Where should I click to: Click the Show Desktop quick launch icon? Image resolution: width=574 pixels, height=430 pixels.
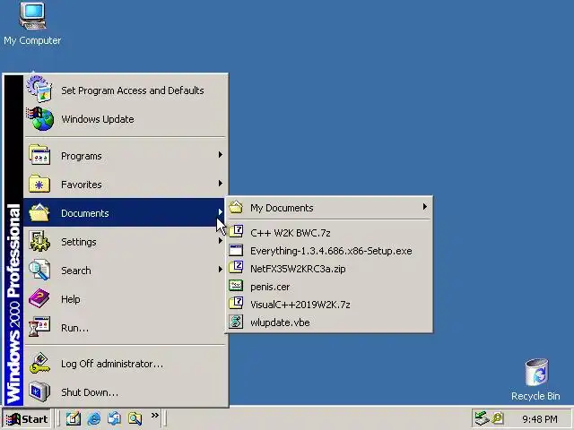(x=74, y=418)
